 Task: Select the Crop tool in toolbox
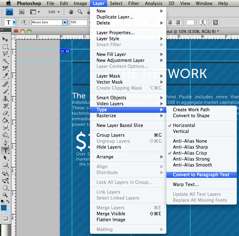tap(5, 68)
